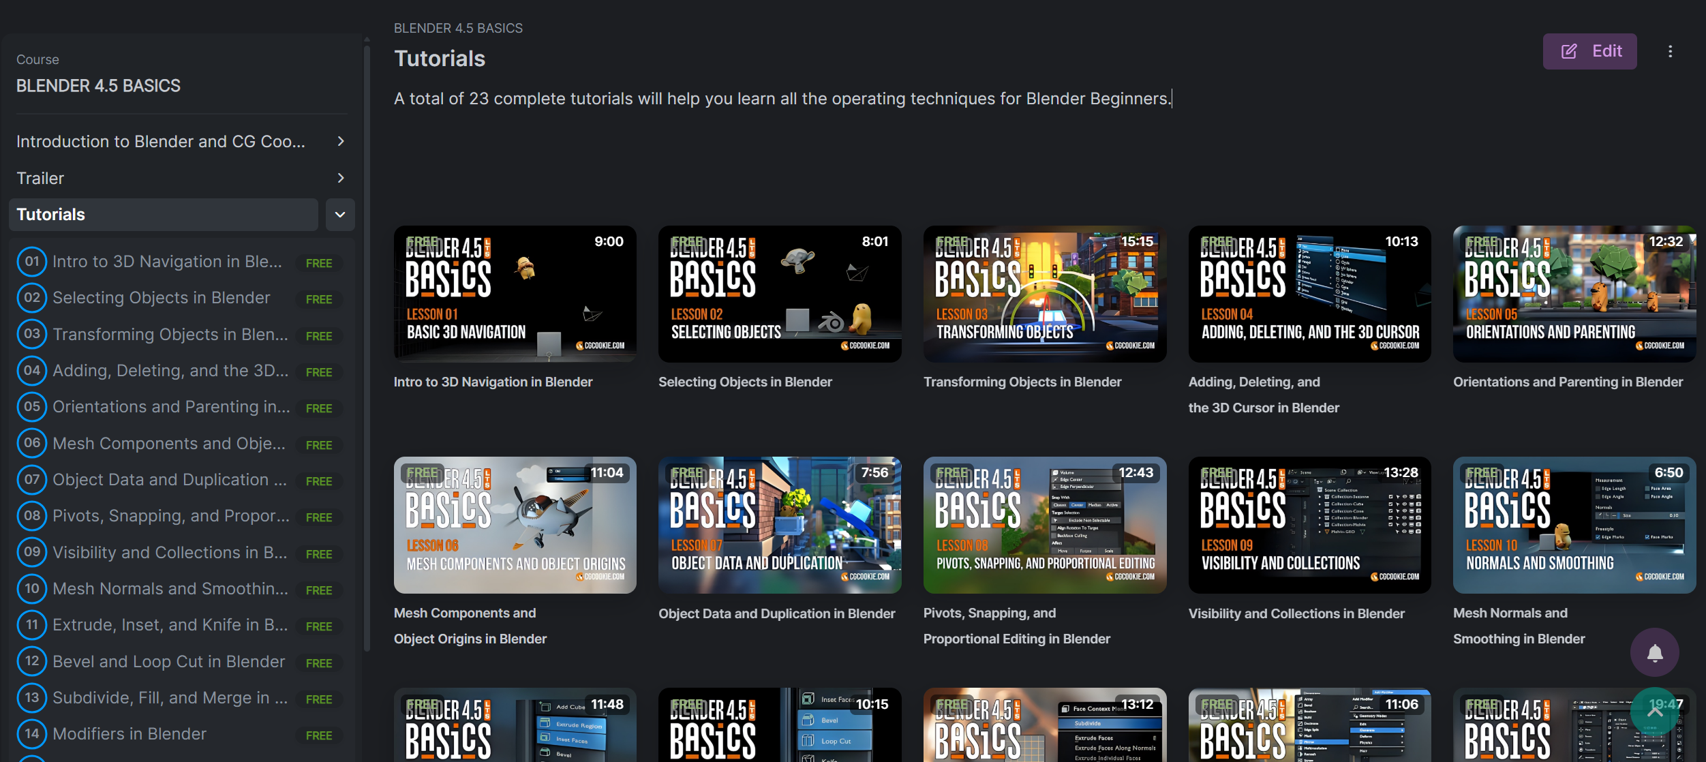Screen dimensions: 1706x762
Task: Click the sidebar vertical scrollbar
Action: click(367, 348)
